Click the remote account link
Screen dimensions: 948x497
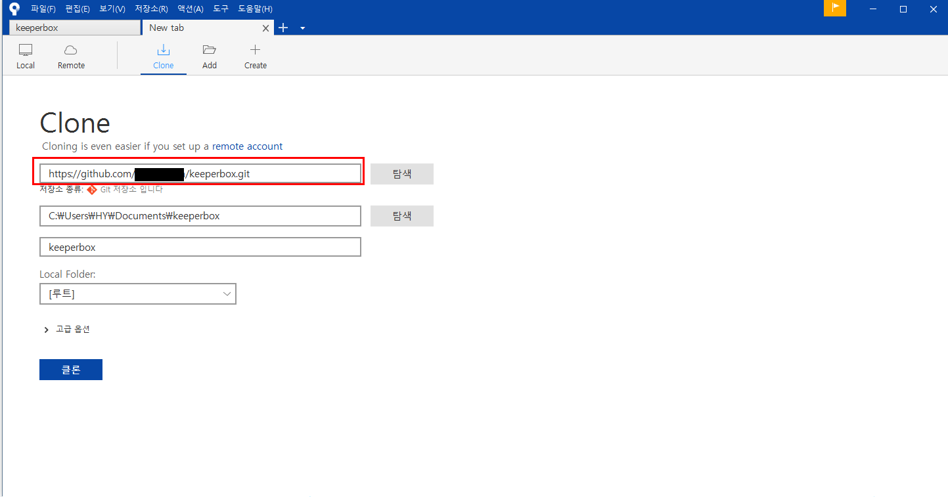click(x=247, y=146)
